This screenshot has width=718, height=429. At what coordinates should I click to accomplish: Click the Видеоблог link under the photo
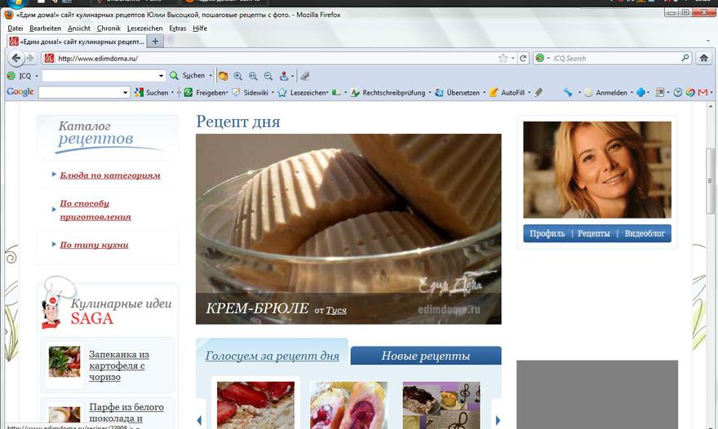645,234
